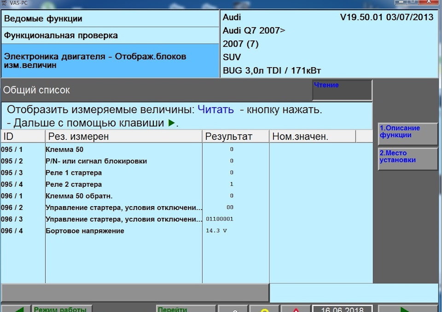The height and width of the screenshot is (312, 442).
Task: Select Электроника двигателя - Отображ.блоков изм.величин
Action: pos(110,61)
